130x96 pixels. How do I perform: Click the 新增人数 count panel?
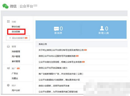coord(104,29)
